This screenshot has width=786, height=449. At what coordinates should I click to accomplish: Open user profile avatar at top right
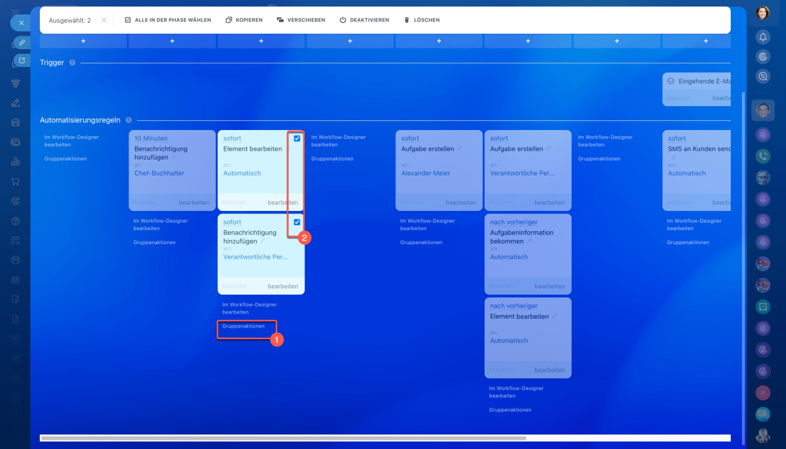tap(763, 12)
